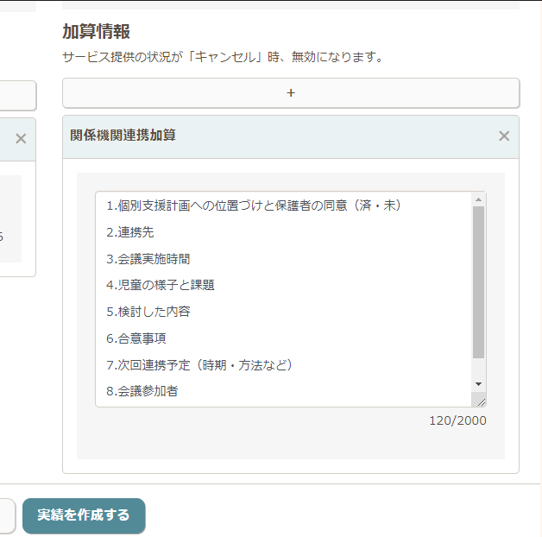Click the textarea resize handle
The image size is (542, 537).
point(479,400)
